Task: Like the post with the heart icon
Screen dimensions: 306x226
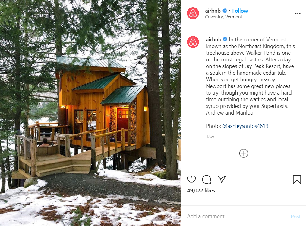Action: [191, 179]
